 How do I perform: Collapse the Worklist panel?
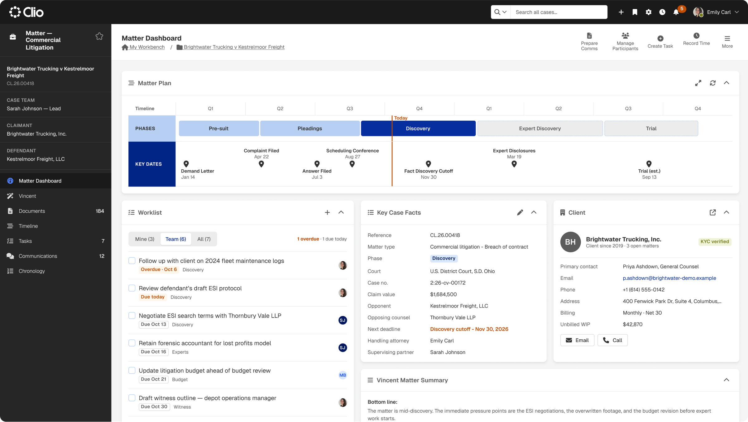click(341, 212)
